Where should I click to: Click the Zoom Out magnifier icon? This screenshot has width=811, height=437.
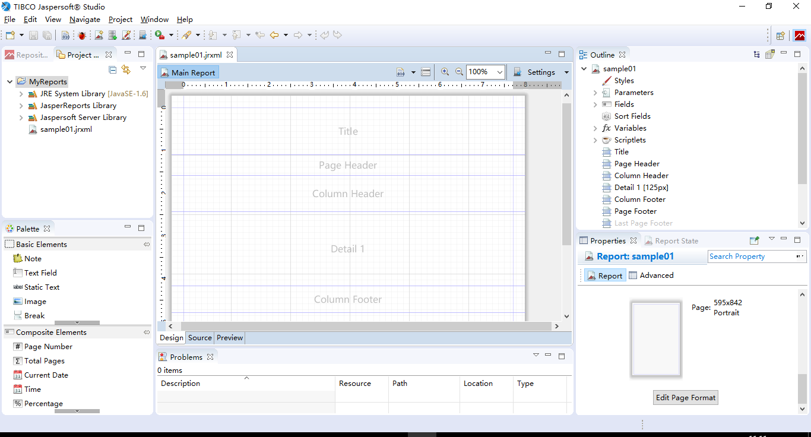coord(459,72)
